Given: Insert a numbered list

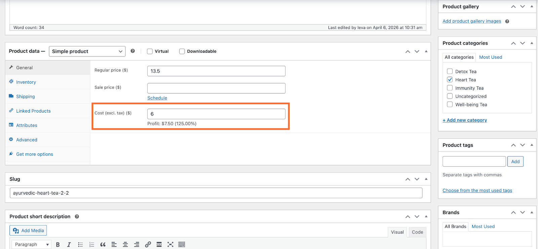Looking at the screenshot, I should click(91, 244).
